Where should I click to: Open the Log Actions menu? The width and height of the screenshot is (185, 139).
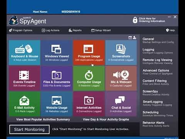click(x=50, y=30)
